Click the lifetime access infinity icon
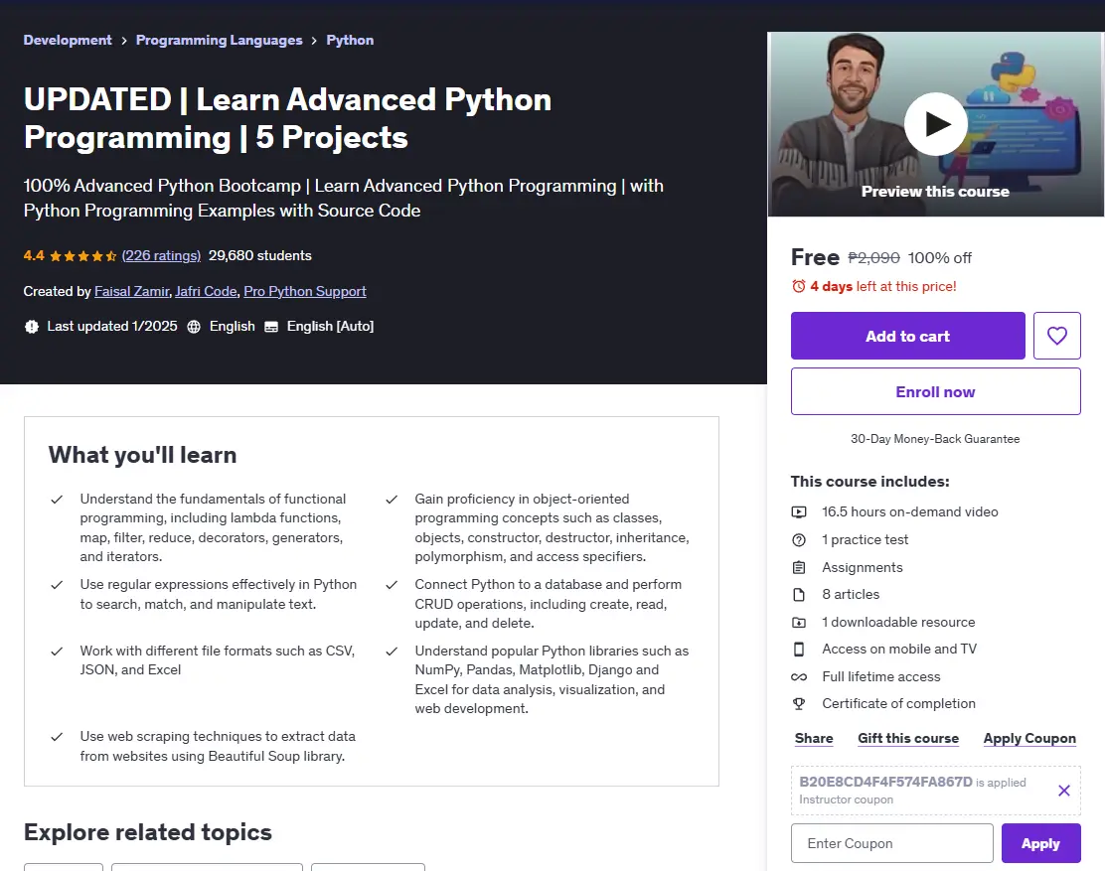This screenshot has height=871, width=1105. click(799, 676)
